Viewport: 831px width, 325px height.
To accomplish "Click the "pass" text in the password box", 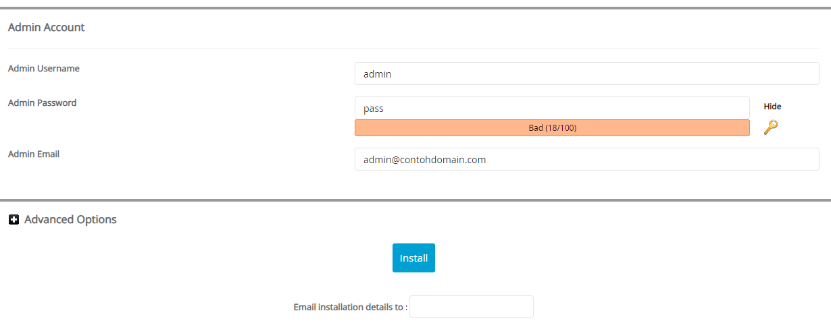I will [374, 108].
